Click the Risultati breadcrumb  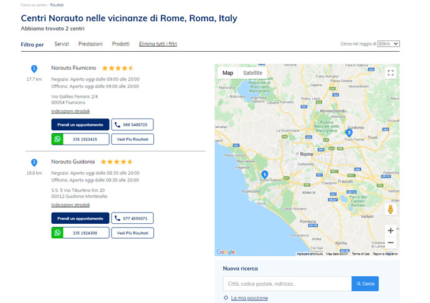click(x=57, y=5)
